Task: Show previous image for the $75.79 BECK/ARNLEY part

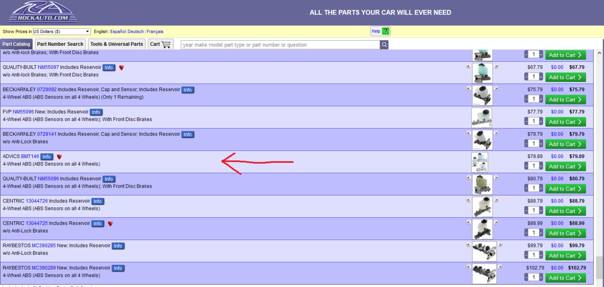Action: pos(468,89)
